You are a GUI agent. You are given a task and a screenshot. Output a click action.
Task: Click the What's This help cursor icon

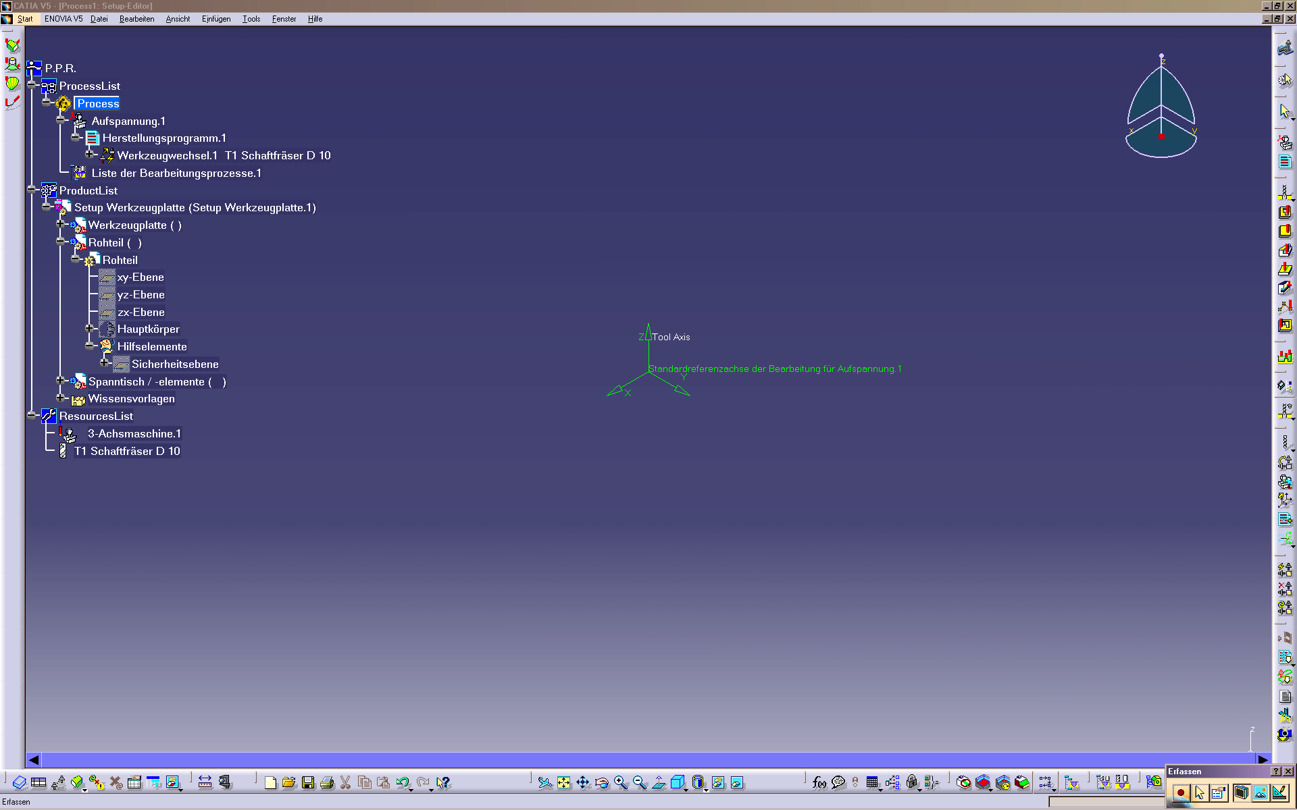pyautogui.click(x=443, y=782)
